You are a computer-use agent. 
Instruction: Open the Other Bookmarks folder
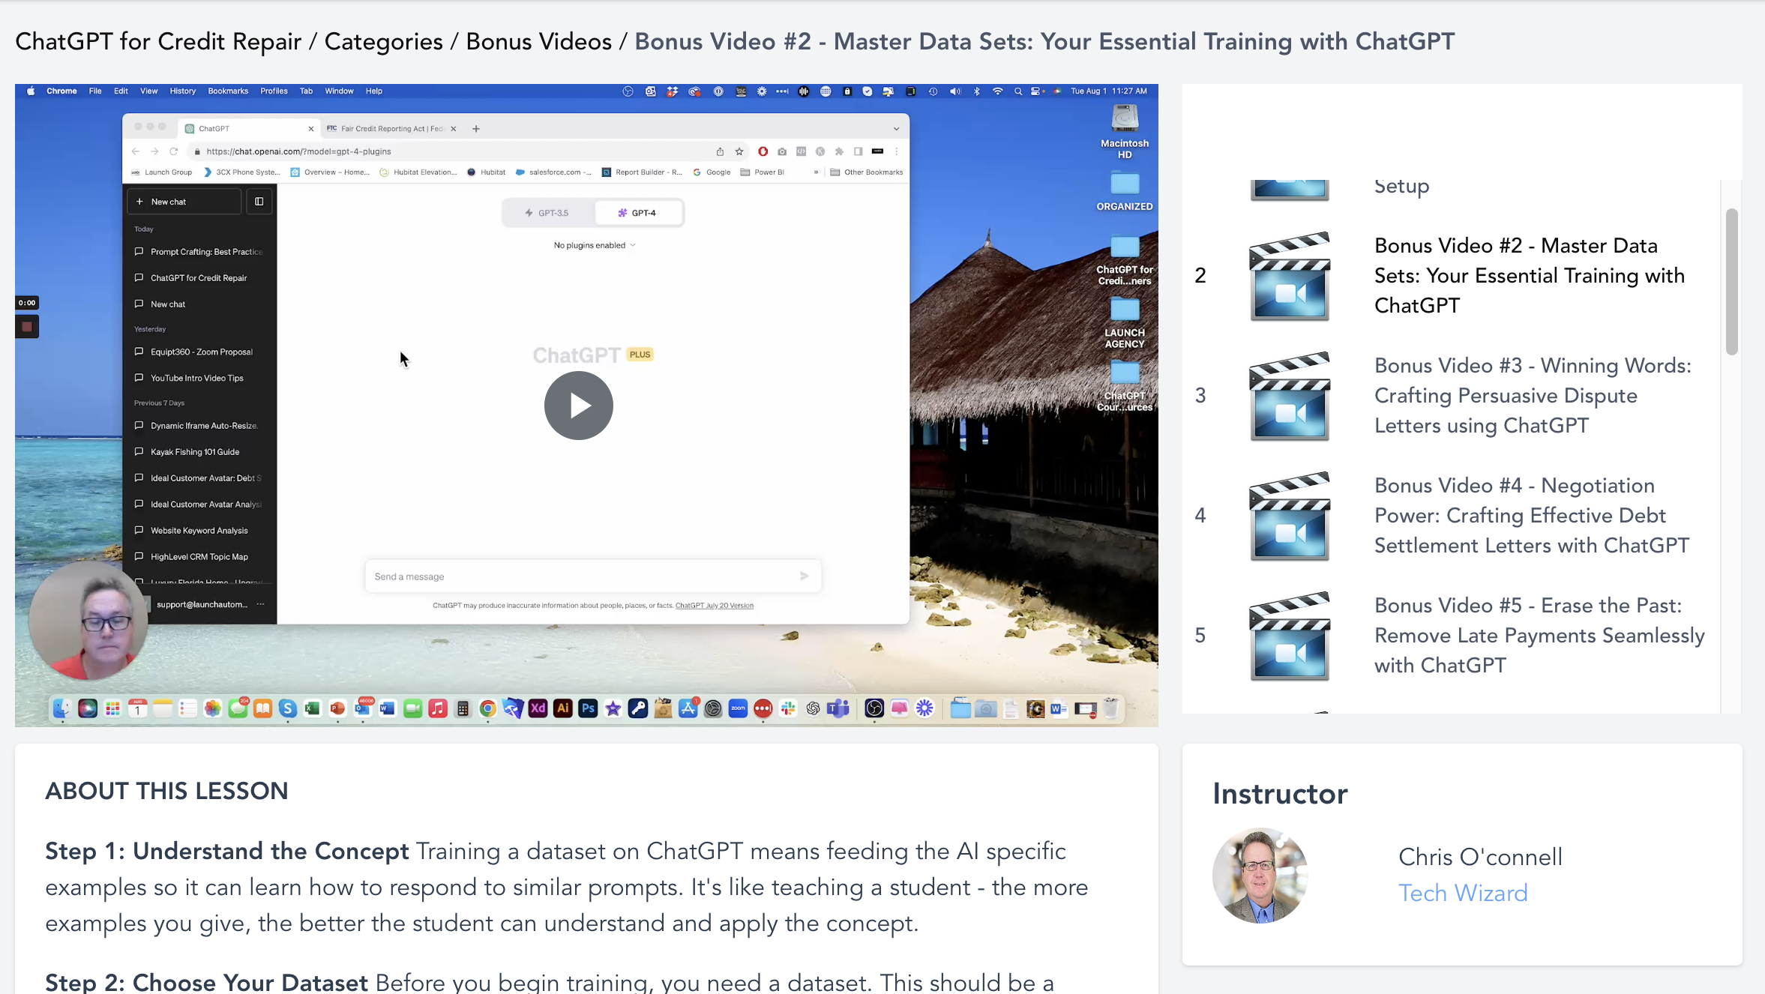pos(867,172)
